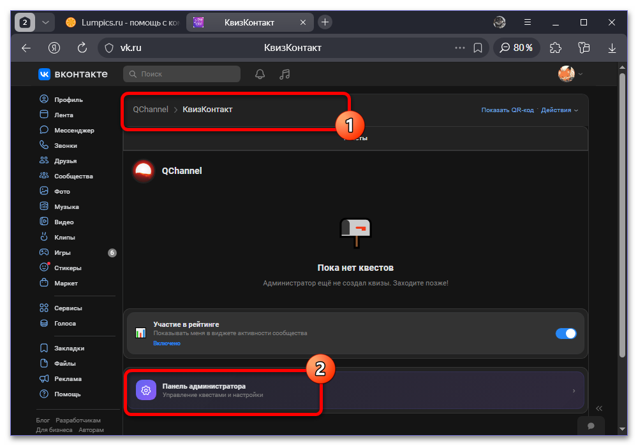Open the user avatar account menu
Viewport: 638px width, 446px height.
[570, 74]
